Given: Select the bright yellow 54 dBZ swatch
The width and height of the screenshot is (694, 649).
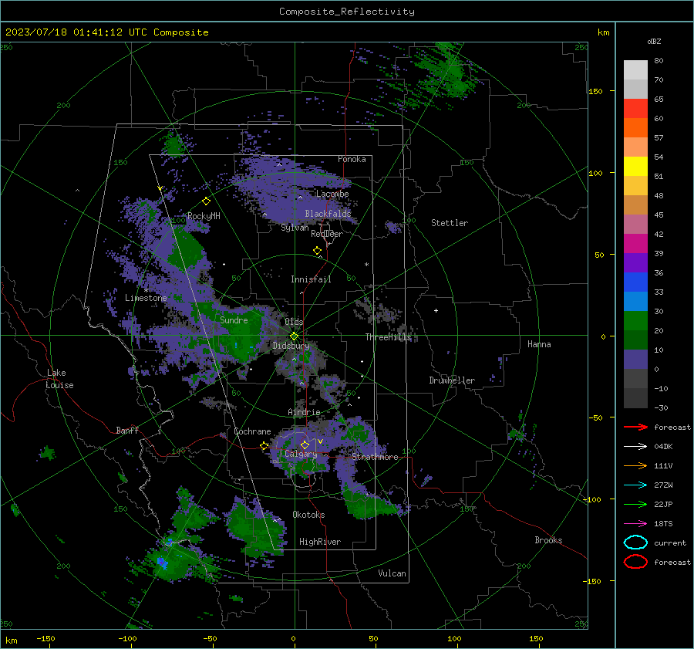Looking at the screenshot, I should click(x=635, y=166).
